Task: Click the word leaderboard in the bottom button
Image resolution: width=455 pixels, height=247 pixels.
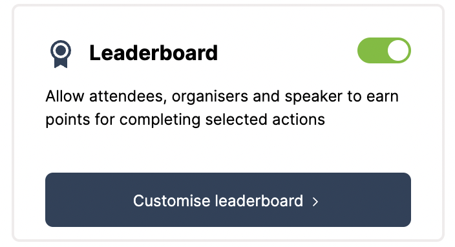Action: (x=259, y=200)
